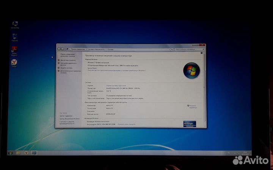Image resolution: width=273 pixels, height=170 pixels.
Task: Click the Back navigation arrow
Action: pos(59,49)
